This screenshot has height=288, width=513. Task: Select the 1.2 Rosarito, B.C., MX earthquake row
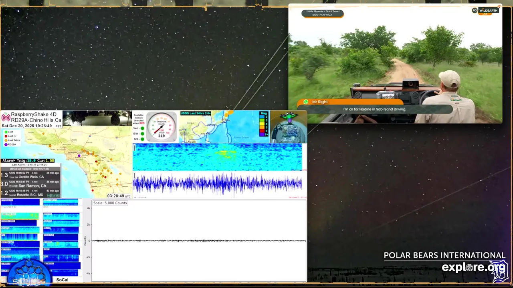pos(30,193)
